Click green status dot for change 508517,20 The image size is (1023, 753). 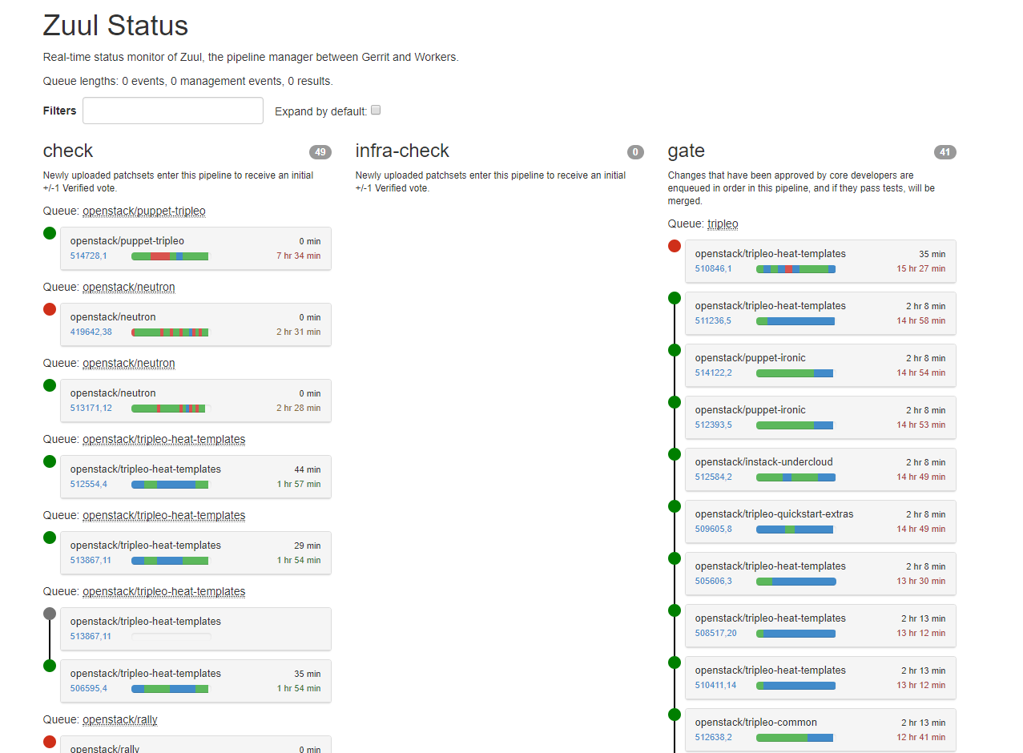pyautogui.click(x=675, y=610)
